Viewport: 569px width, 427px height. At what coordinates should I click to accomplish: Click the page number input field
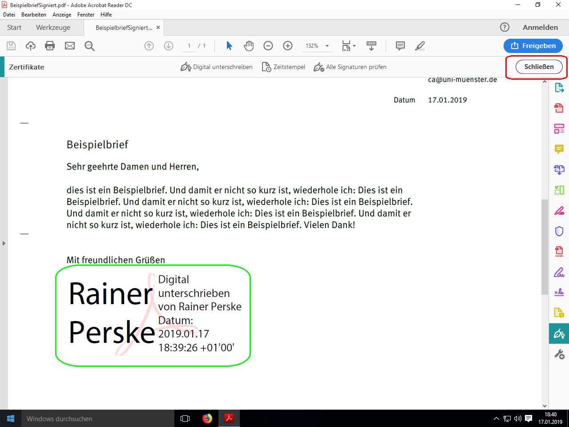[189, 46]
